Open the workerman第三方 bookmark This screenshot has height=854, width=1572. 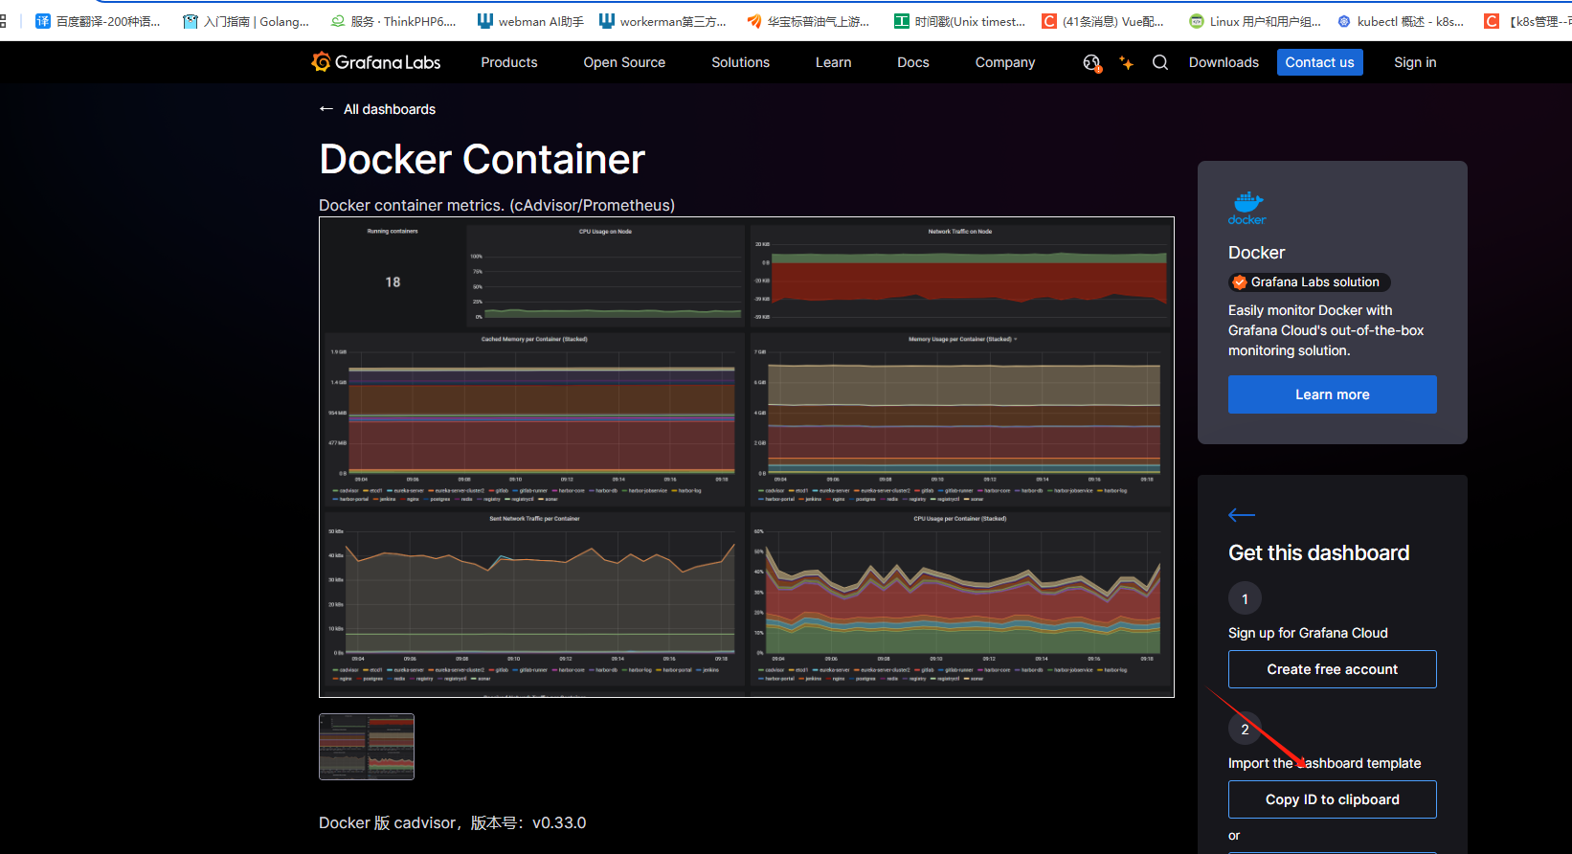pos(662,21)
